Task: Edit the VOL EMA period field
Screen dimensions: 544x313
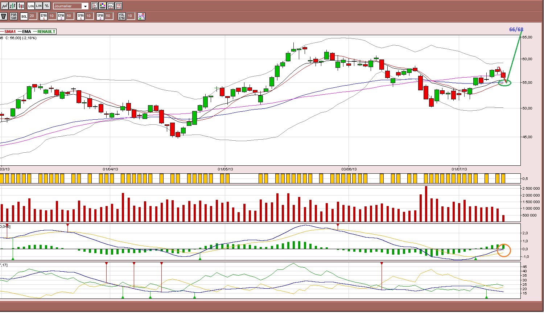Action: [x=130, y=16]
